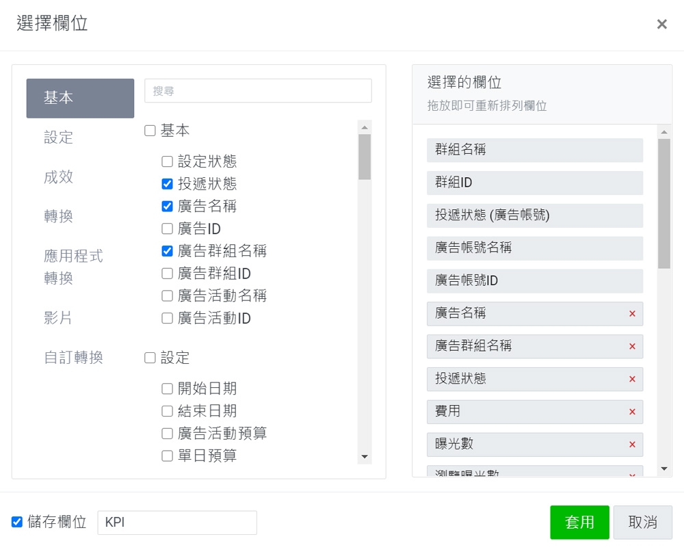Remove 廣告群組名稱 using its red X
The height and width of the screenshot is (552, 684).
pos(632,346)
